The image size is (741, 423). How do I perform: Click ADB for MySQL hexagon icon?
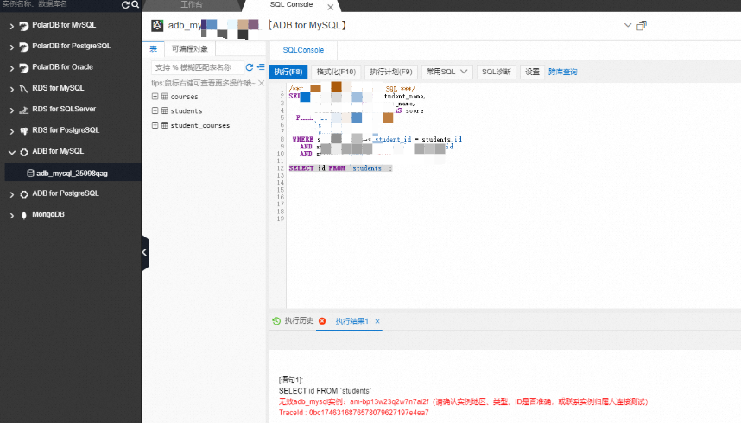[23, 152]
